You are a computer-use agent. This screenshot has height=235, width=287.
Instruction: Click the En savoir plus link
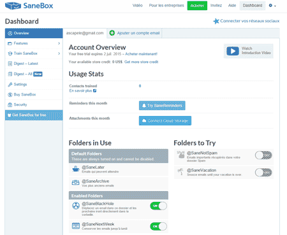point(80,90)
